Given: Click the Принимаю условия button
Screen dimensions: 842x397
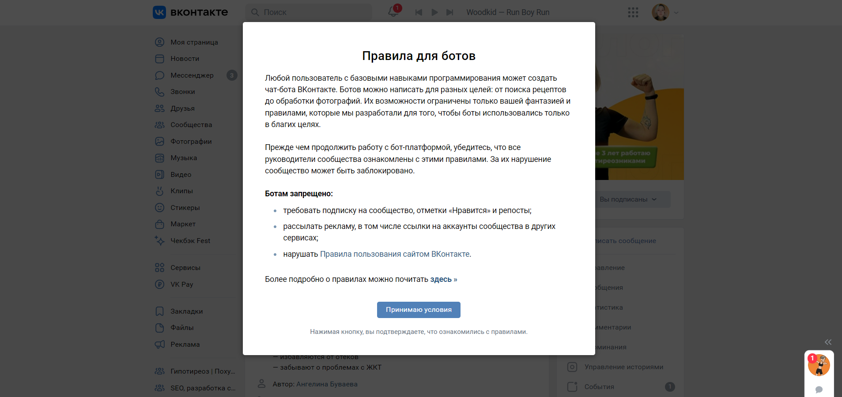Looking at the screenshot, I should 419,310.
